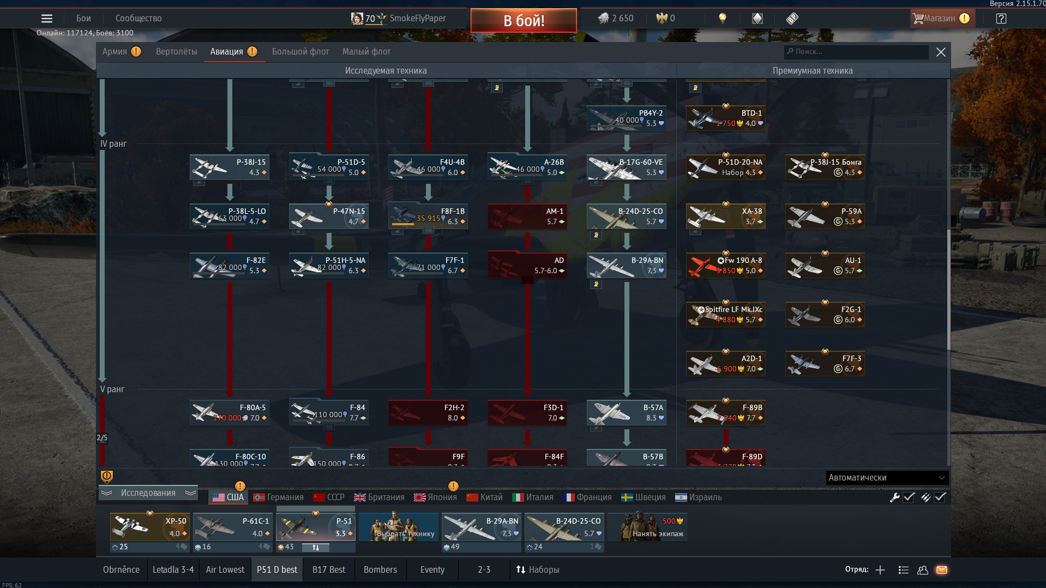Select the locked AM-1 card
Image resolution: width=1046 pixels, height=588 pixels.
pos(527,216)
